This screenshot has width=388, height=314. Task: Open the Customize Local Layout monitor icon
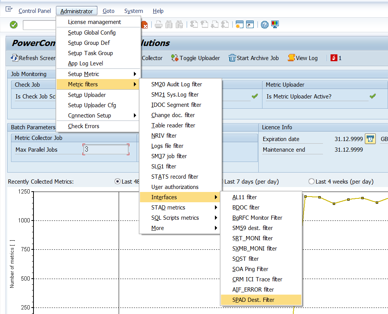[x=275, y=25]
